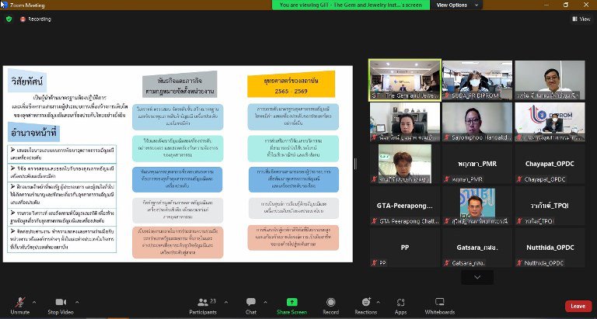Click the screen-viewing green notification banner
Screen dimensions: 597x319
(x=351, y=5)
